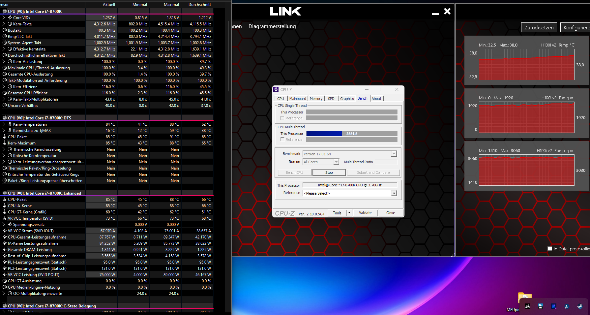Click the clock icon beside Ring/LLC Takt

pos(5,36)
